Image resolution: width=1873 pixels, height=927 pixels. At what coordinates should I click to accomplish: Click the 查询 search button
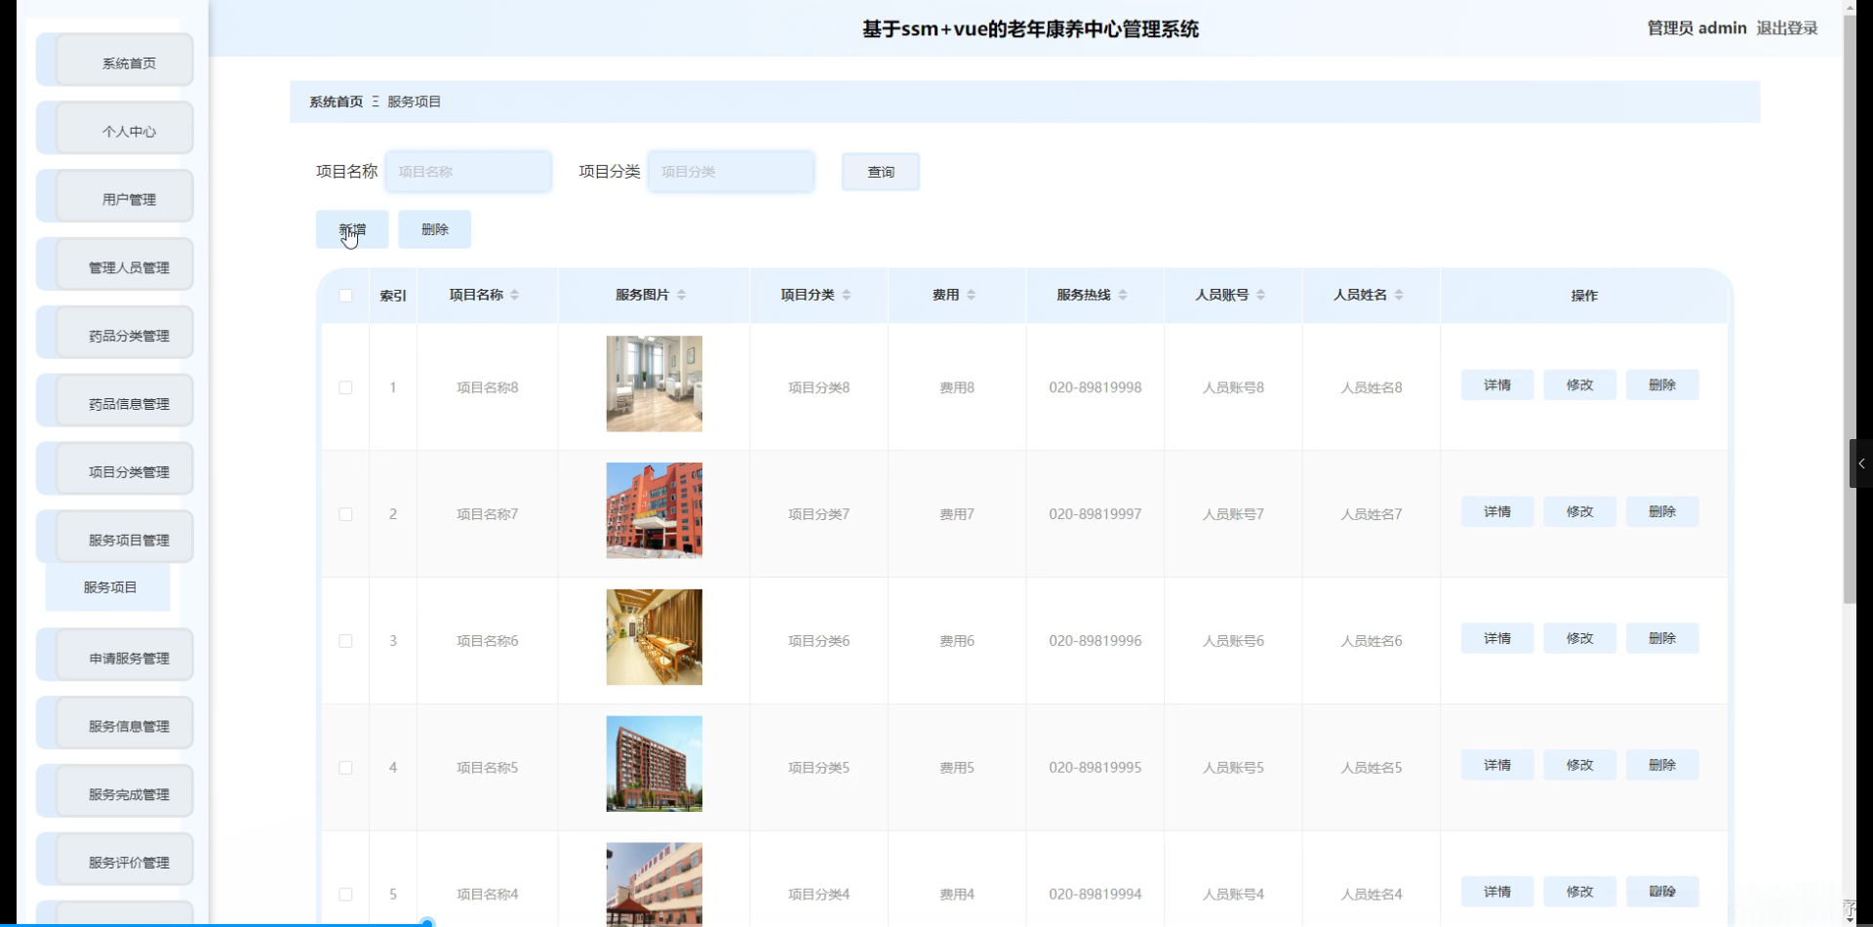881,172
